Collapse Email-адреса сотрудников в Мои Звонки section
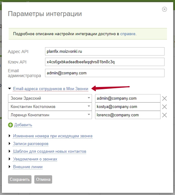 click(x=51, y=89)
